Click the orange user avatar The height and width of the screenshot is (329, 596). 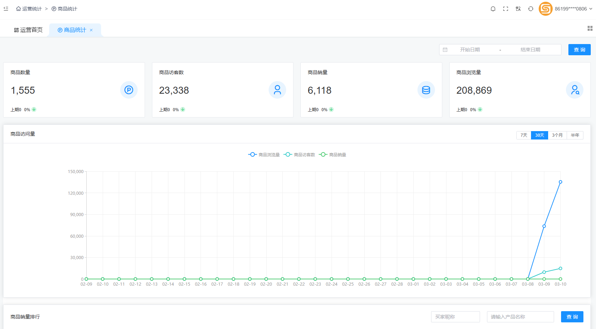[x=545, y=9]
